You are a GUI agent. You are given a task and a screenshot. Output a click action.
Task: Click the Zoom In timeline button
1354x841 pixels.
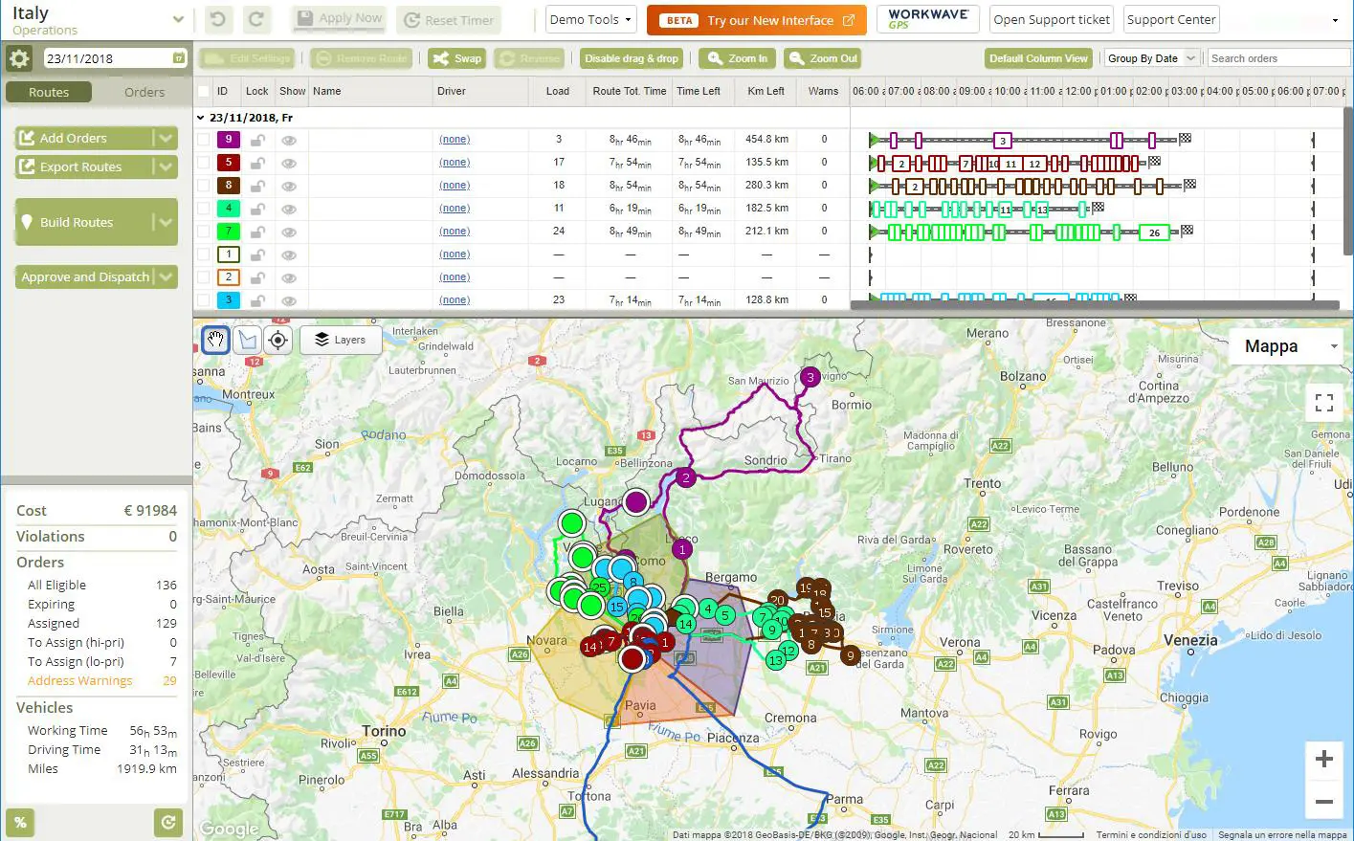coord(737,58)
